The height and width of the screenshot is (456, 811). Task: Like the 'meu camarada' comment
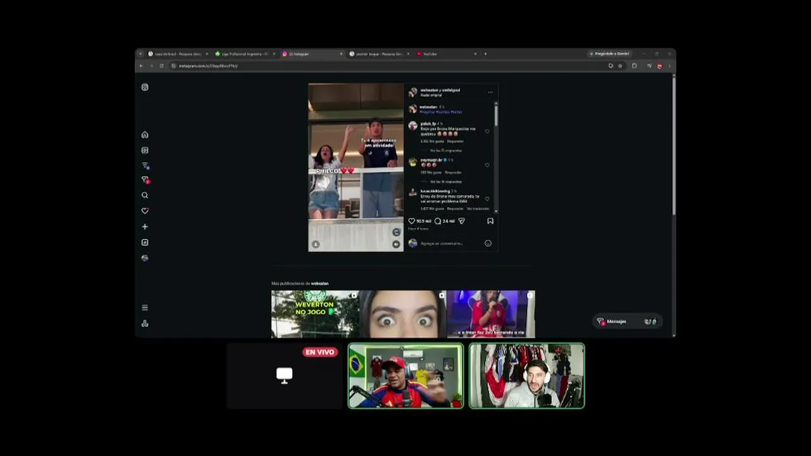tap(487, 199)
